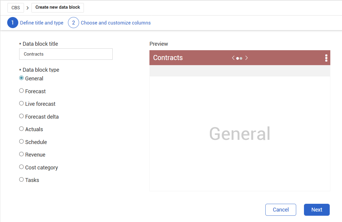
Task: Select the Schedule block type
Action: [21, 142]
